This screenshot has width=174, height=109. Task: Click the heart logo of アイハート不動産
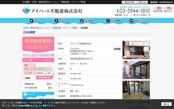[x=26, y=11]
